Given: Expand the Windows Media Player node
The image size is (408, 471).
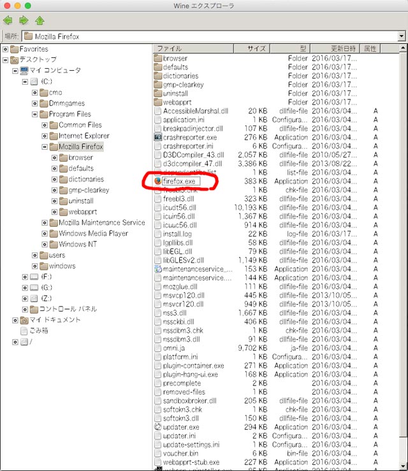Looking at the screenshot, I should (45, 233).
